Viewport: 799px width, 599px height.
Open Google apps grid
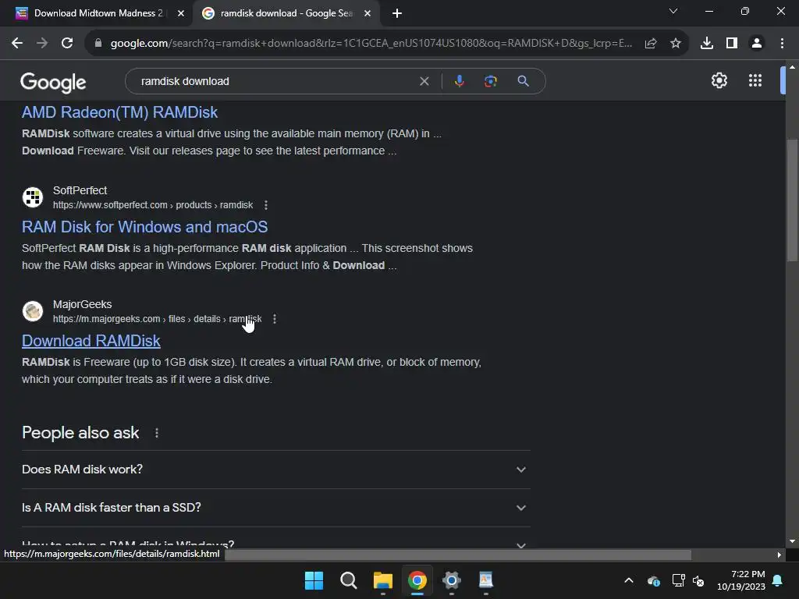click(x=755, y=80)
